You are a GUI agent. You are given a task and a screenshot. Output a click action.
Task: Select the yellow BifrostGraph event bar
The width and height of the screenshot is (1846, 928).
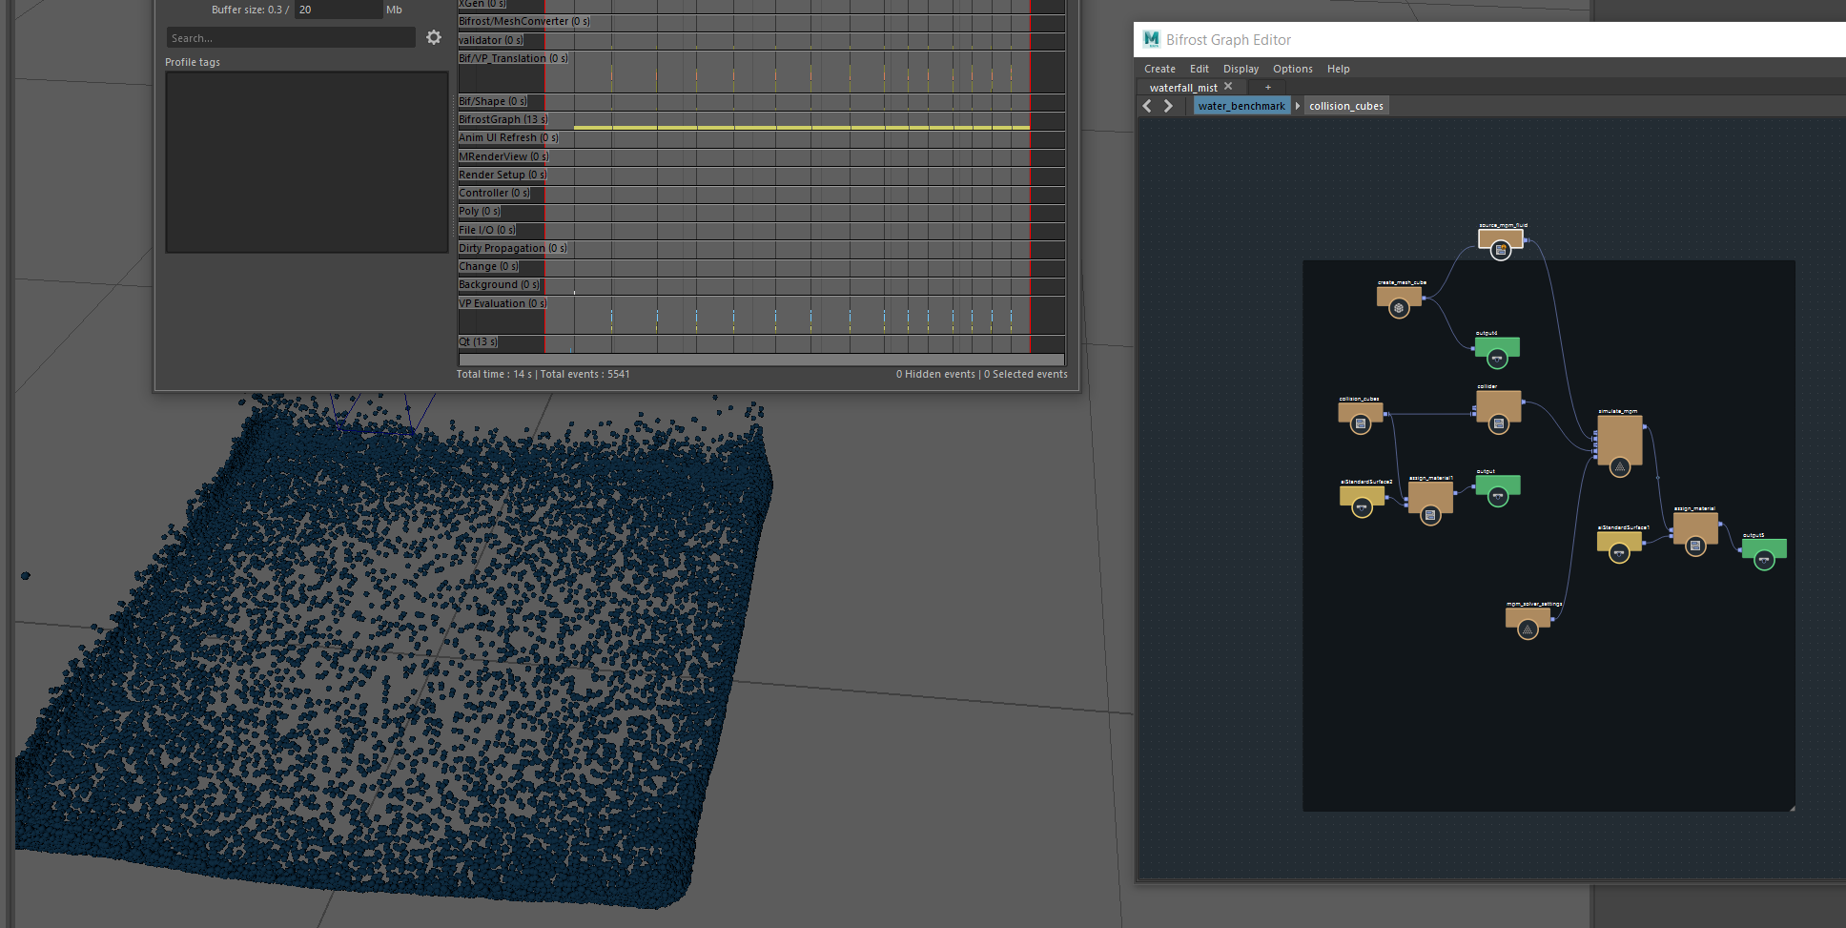801,127
